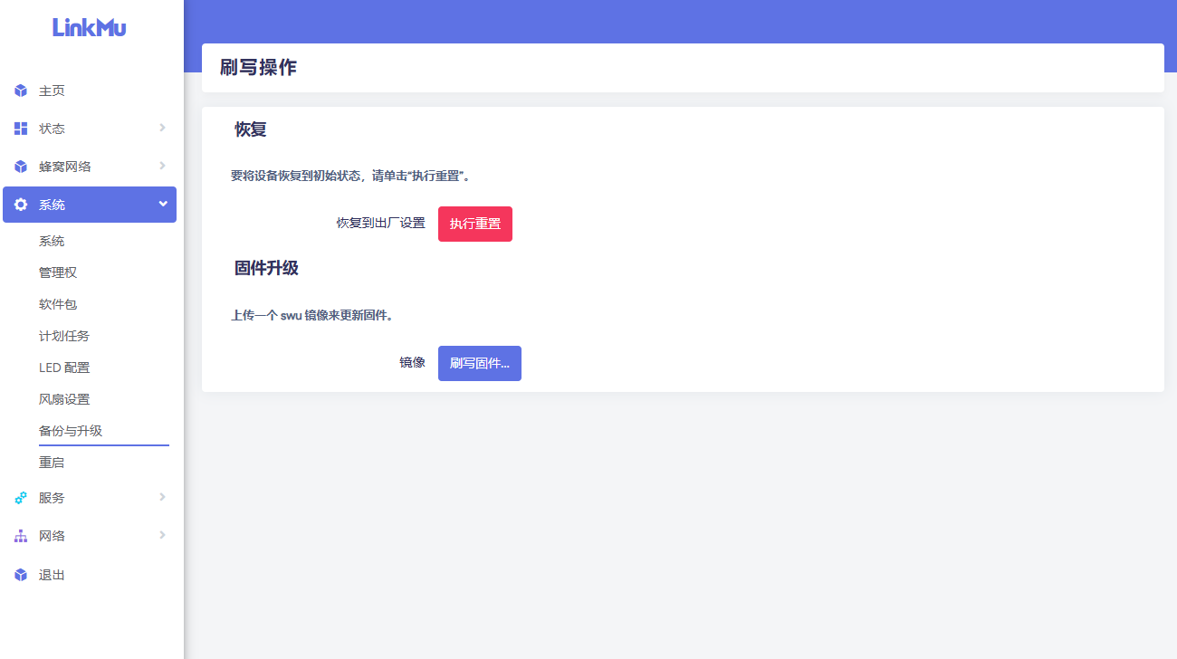Expand the 服务 menu chevron
The image size is (1177, 659).
pos(163,497)
